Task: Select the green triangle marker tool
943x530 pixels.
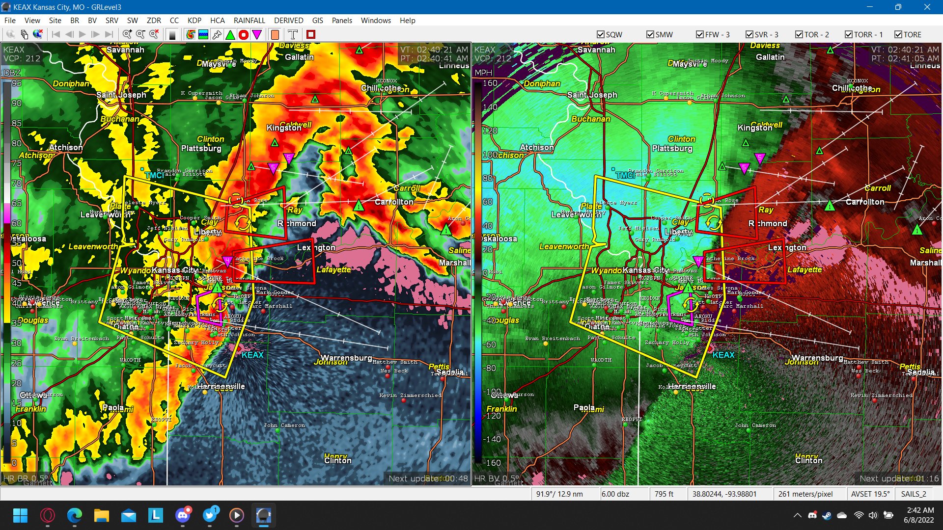Action: (229, 34)
